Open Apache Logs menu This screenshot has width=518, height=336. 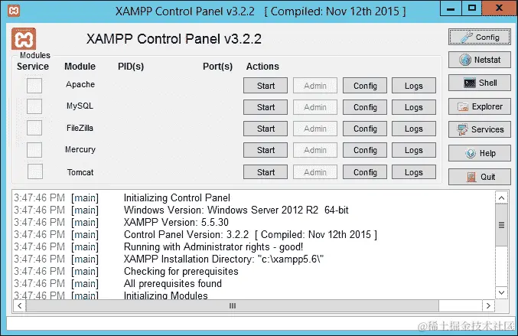tap(414, 86)
